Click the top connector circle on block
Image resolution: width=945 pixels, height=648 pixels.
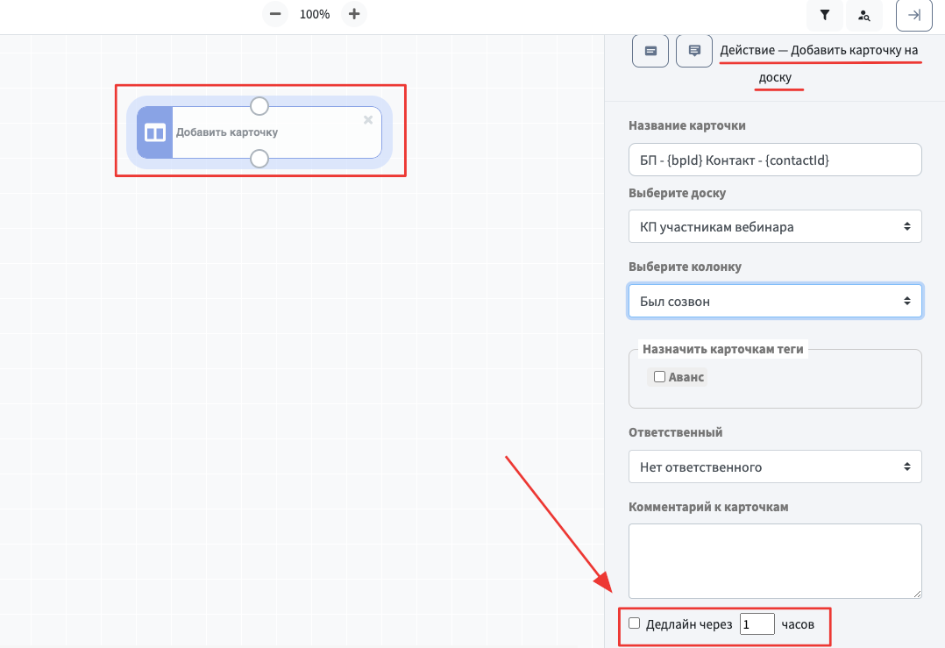tap(259, 106)
